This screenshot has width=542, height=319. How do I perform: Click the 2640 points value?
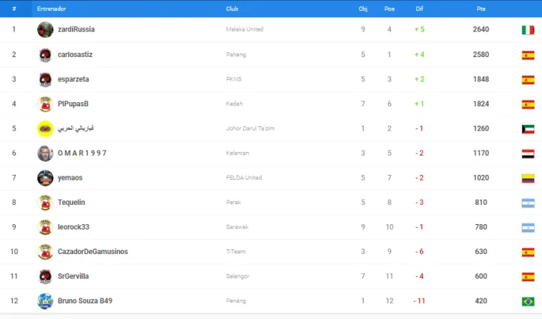(481, 29)
